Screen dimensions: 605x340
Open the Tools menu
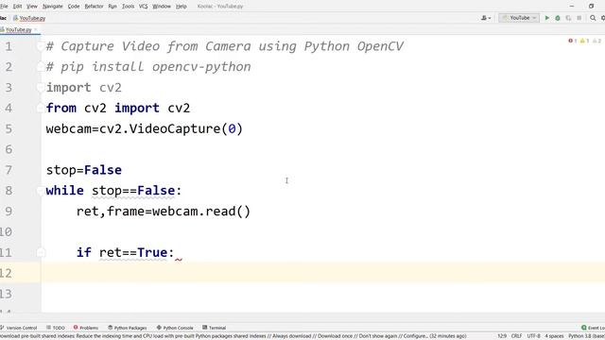(x=129, y=7)
